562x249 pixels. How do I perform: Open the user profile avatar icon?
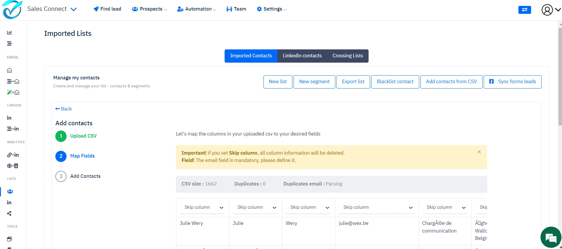click(x=547, y=10)
